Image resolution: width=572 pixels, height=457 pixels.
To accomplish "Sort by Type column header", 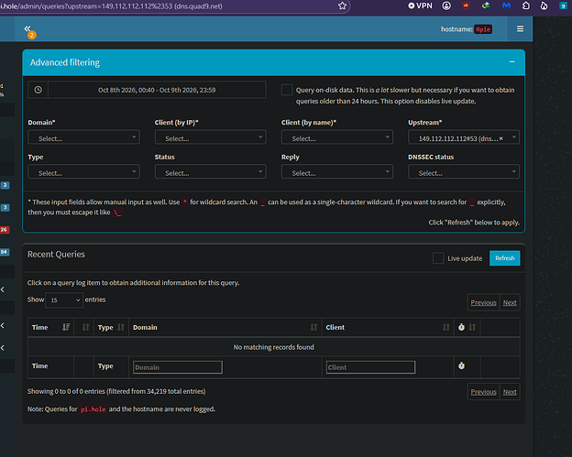I will click(x=111, y=327).
